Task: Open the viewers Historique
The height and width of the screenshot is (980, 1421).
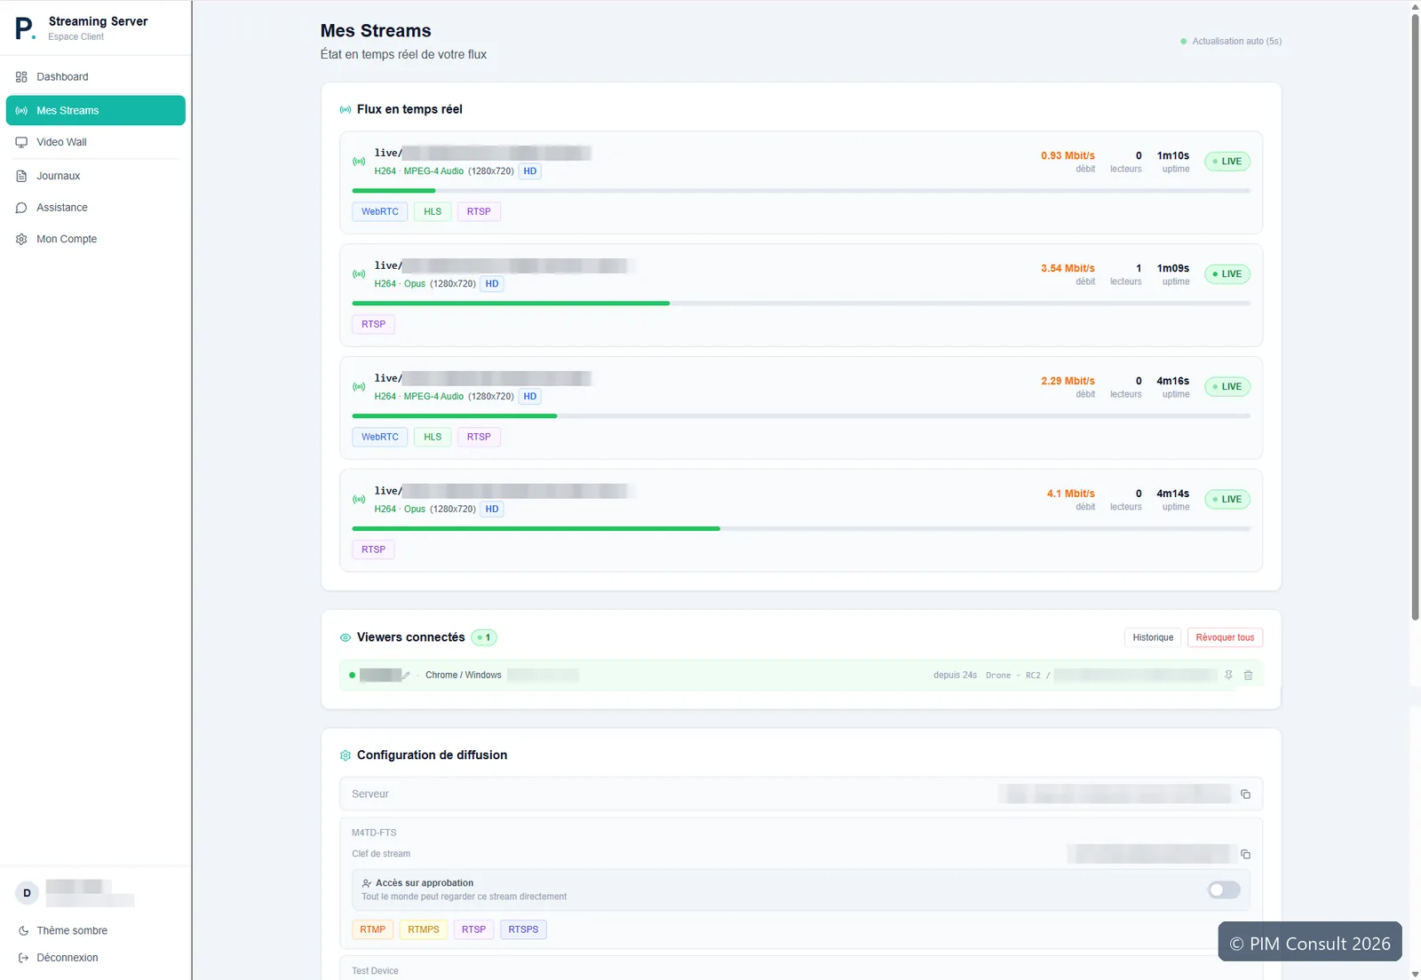Action: click(x=1153, y=637)
